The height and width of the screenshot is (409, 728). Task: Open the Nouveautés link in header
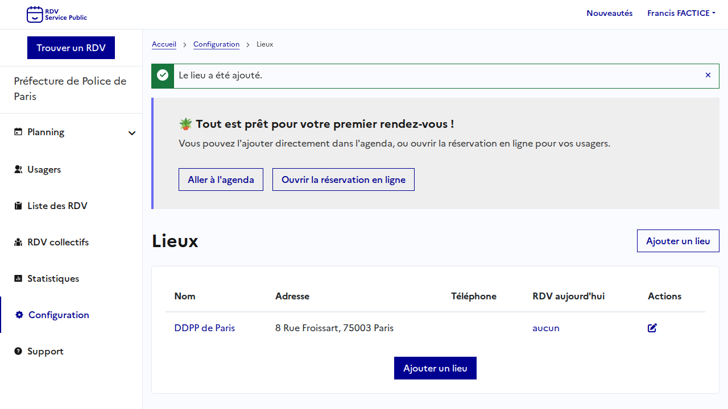609,13
